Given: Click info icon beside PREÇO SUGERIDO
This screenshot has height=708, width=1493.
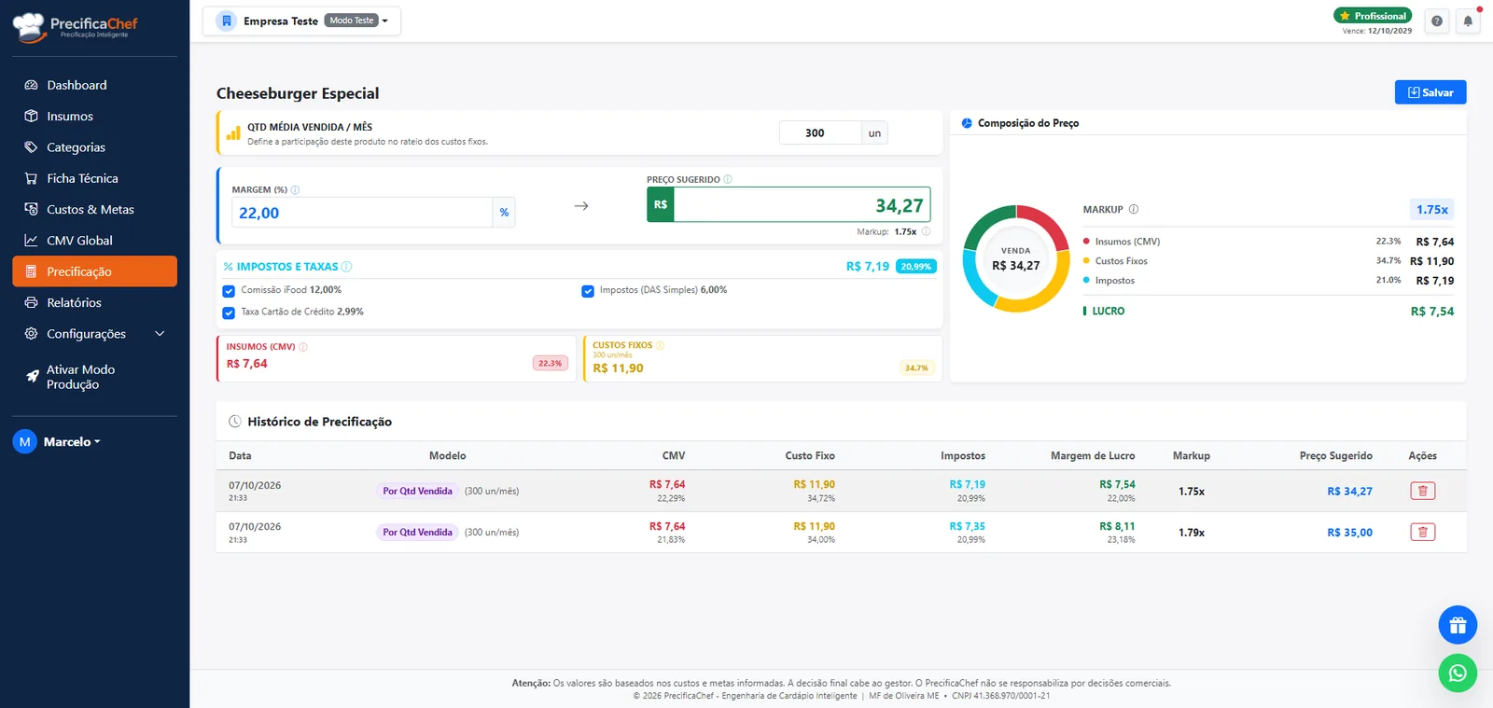Looking at the screenshot, I should coord(728,179).
